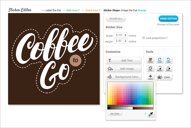Click the Add Image button
The image size is (191, 128).
tap(123, 69)
